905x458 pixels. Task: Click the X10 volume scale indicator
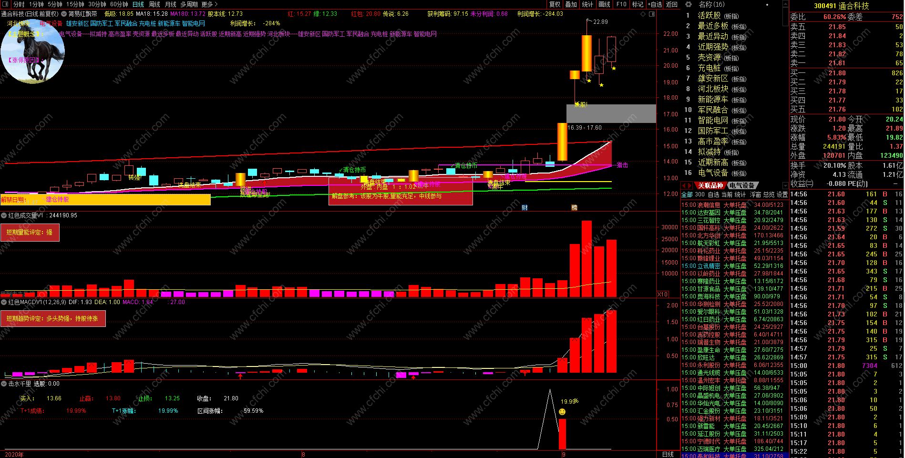click(662, 295)
